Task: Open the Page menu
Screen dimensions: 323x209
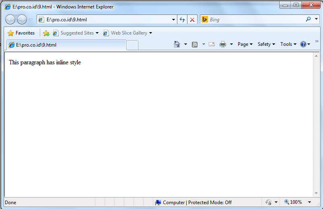Action: pos(245,44)
